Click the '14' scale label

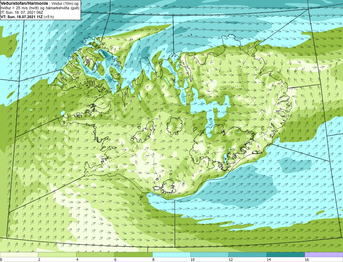click(269, 260)
